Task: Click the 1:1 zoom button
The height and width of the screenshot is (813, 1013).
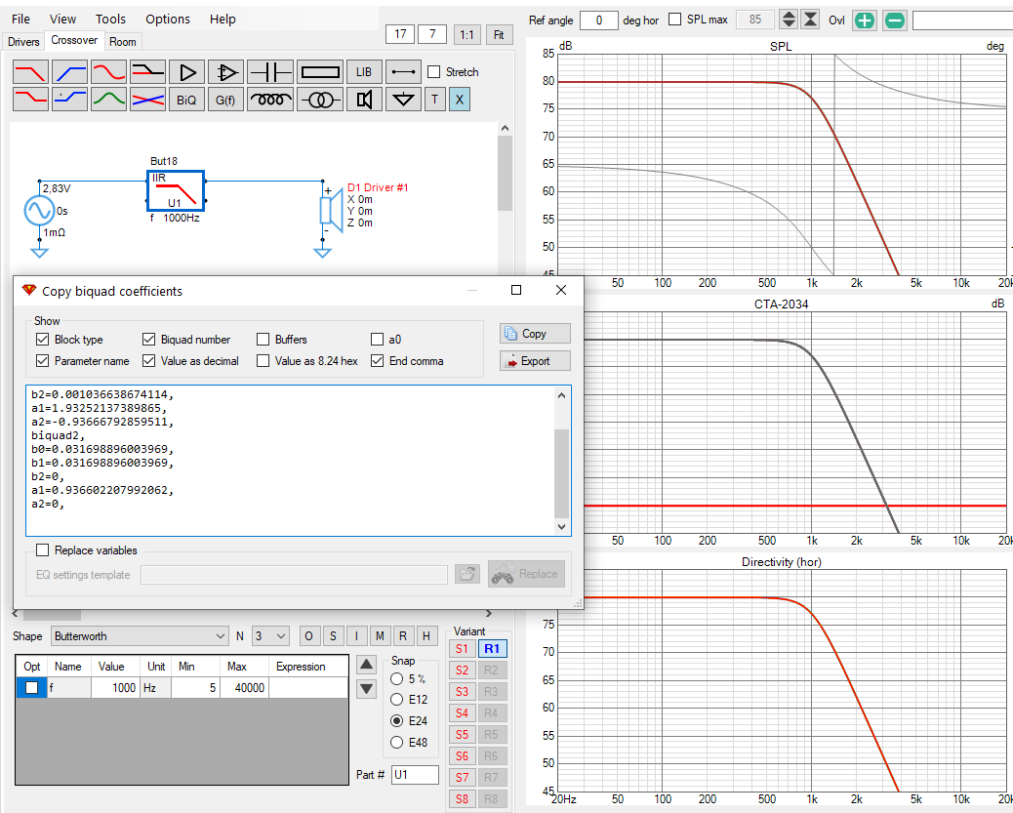Action: (x=466, y=34)
